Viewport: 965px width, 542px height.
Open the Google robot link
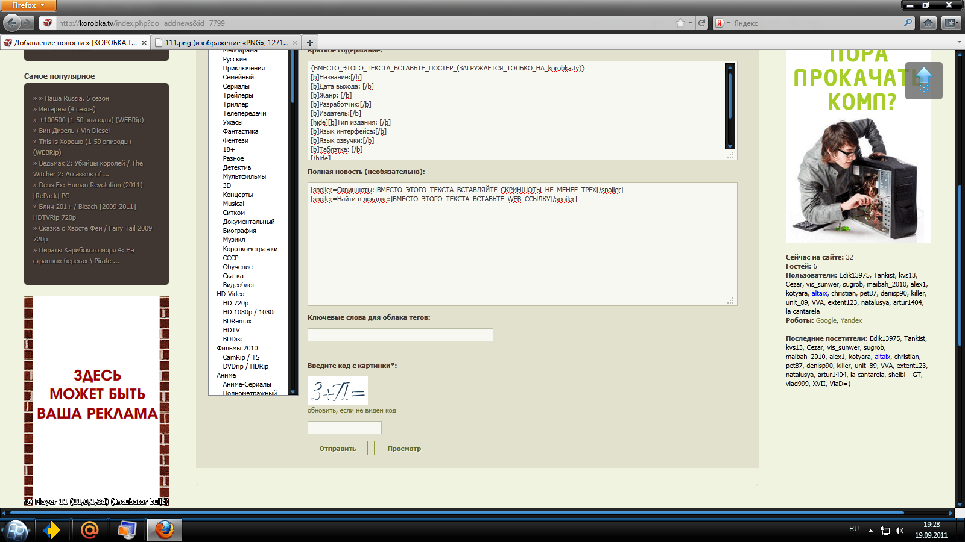tap(826, 320)
